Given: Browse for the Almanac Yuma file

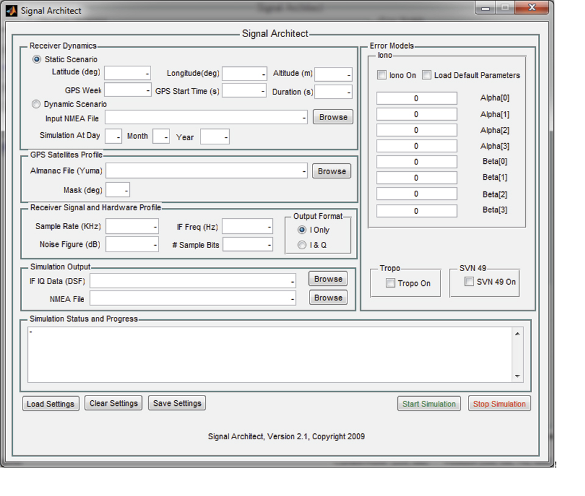Looking at the screenshot, I should coord(331,171).
